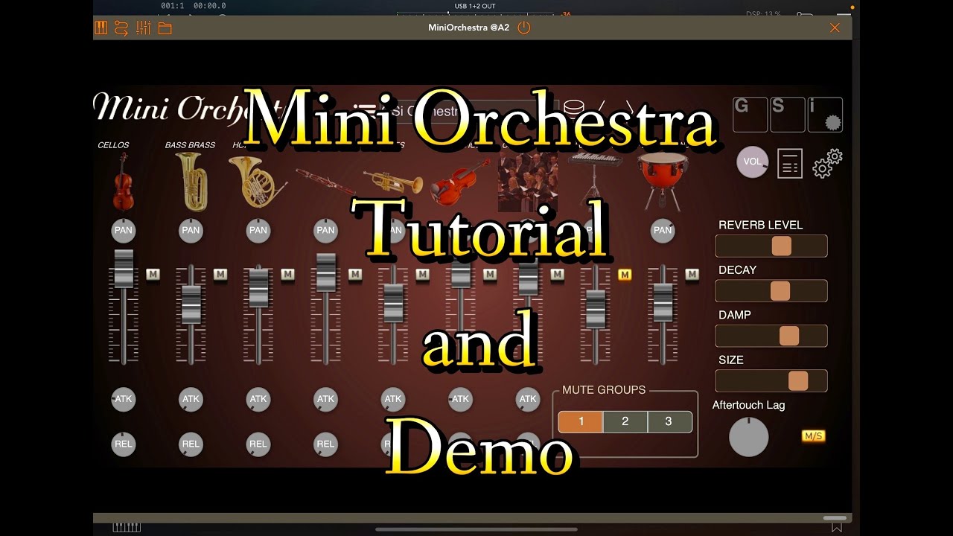The width and height of the screenshot is (953, 536).
Task: Mute the violin channel M button
Action: click(490, 275)
